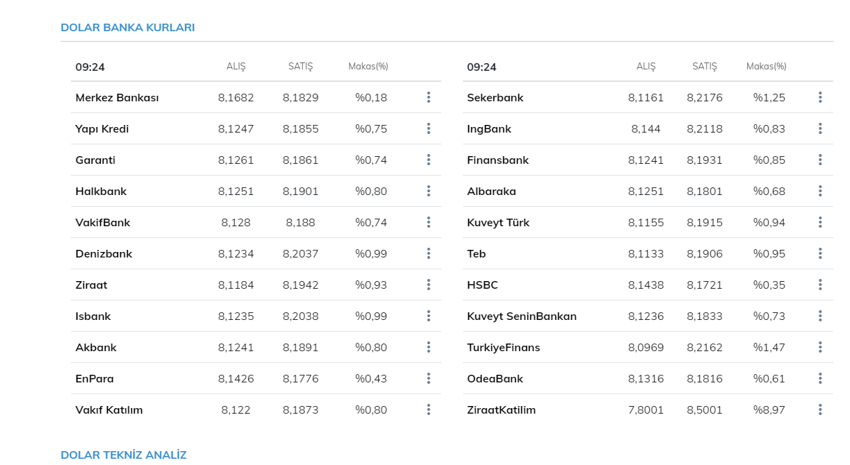This screenshot has width=850, height=465.
Task: Click the DOLAR BANKA KURLARI heading
Action: click(x=127, y=28)
